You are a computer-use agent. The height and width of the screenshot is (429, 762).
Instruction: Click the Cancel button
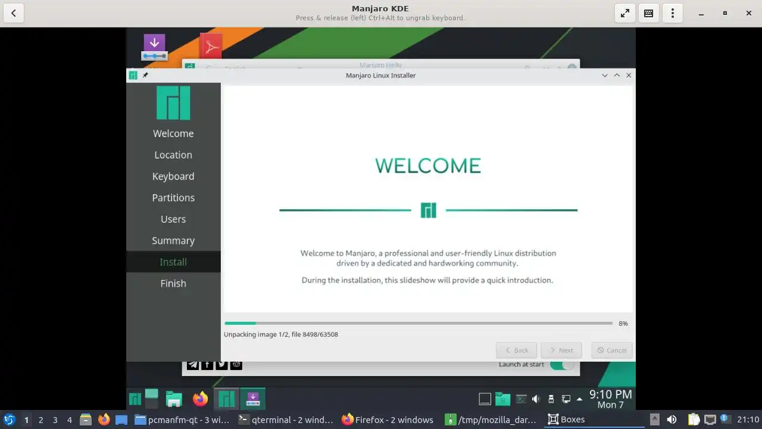pyautogui.click(x=612, y=350)
